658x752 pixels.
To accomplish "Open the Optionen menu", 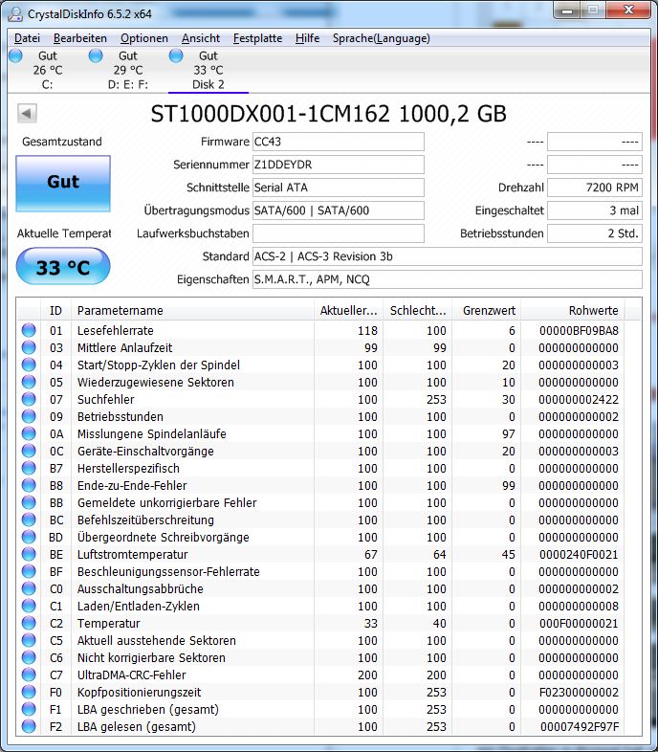I will [x=143, y=38].
